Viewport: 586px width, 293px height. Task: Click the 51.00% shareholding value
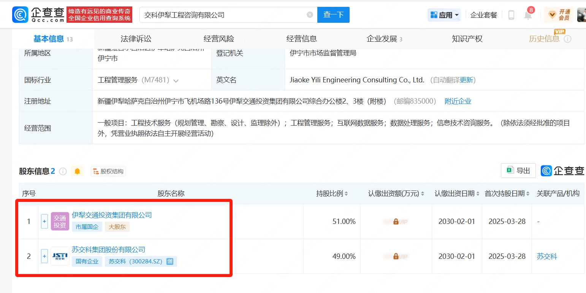point(344,221)
